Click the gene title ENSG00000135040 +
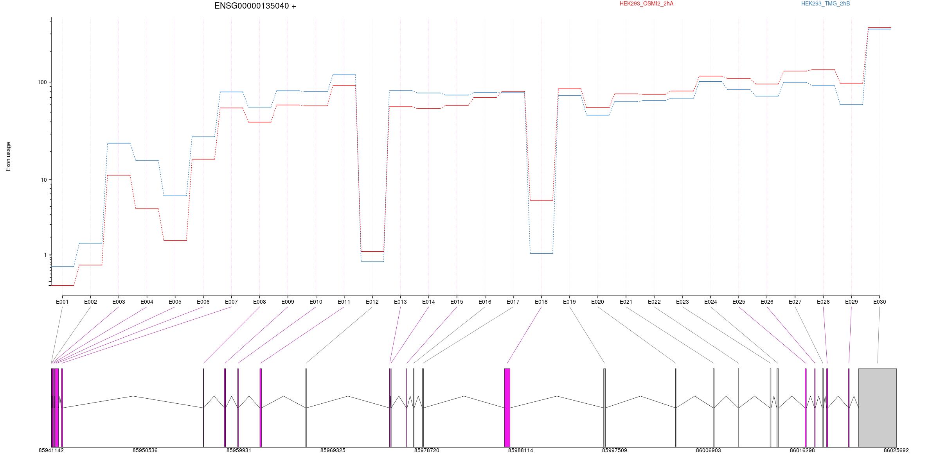 255,6
